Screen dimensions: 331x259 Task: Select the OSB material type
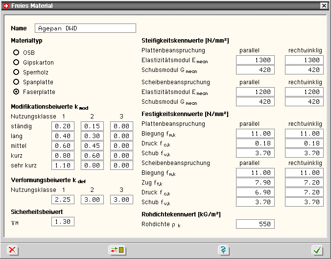(17, 52)
